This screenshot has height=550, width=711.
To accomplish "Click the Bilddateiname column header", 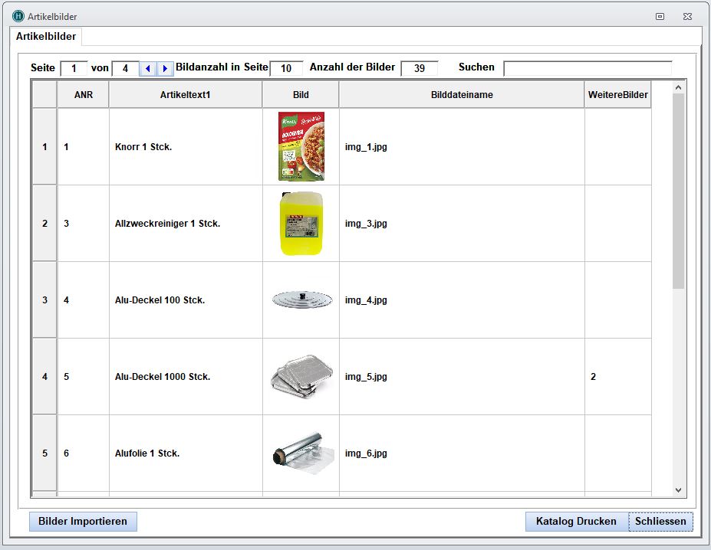I will [x=461, y=95].
